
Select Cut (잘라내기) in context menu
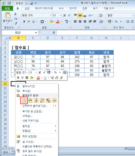37,86
